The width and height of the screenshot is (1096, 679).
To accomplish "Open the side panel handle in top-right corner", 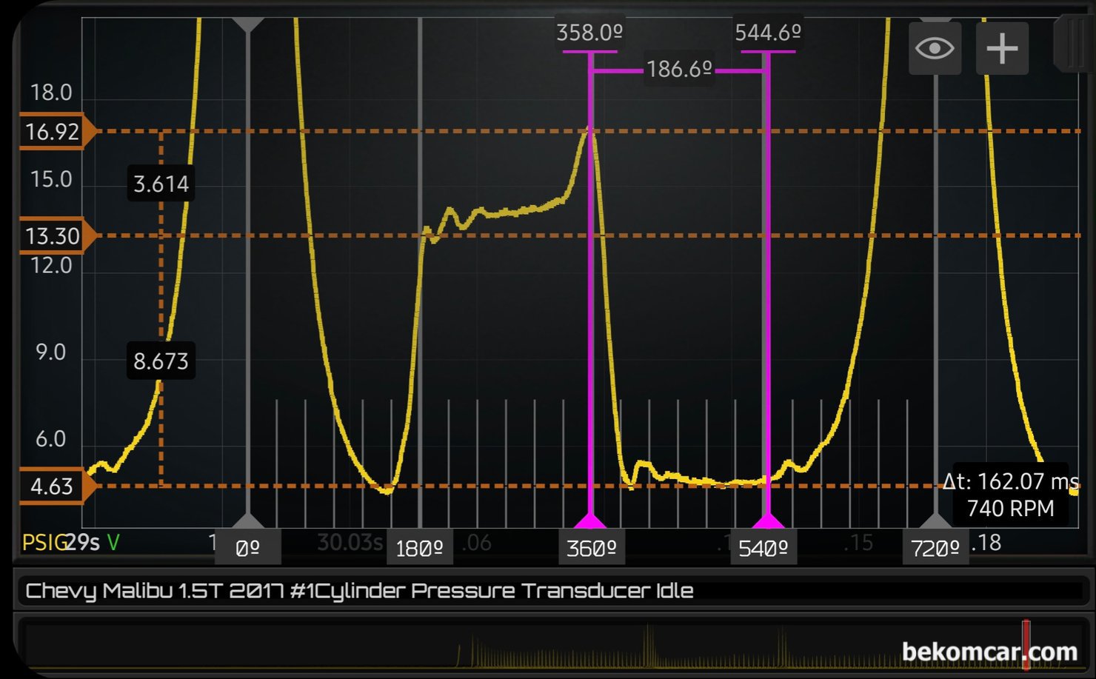I will (1071, 44).
